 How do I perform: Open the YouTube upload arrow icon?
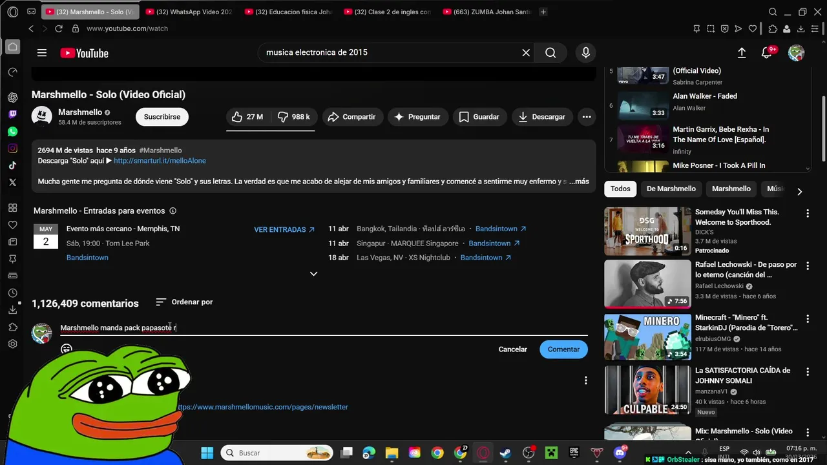(x=742, y=53)
